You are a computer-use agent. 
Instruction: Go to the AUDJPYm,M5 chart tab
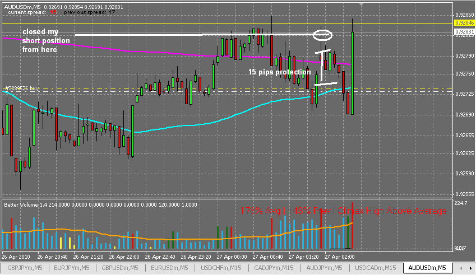324,268
